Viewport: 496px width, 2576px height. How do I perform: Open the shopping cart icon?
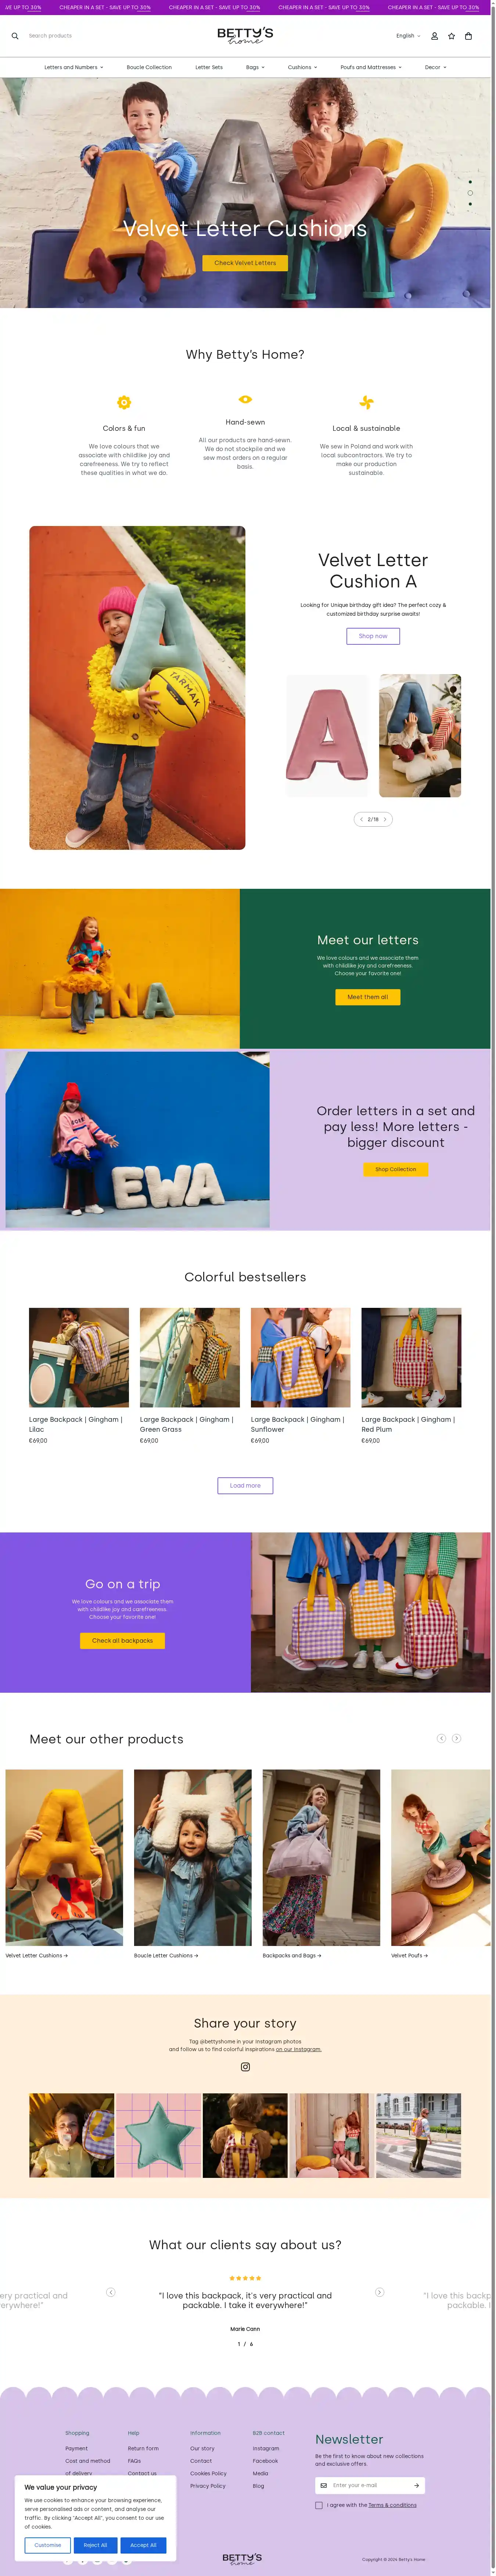(468, 36)
